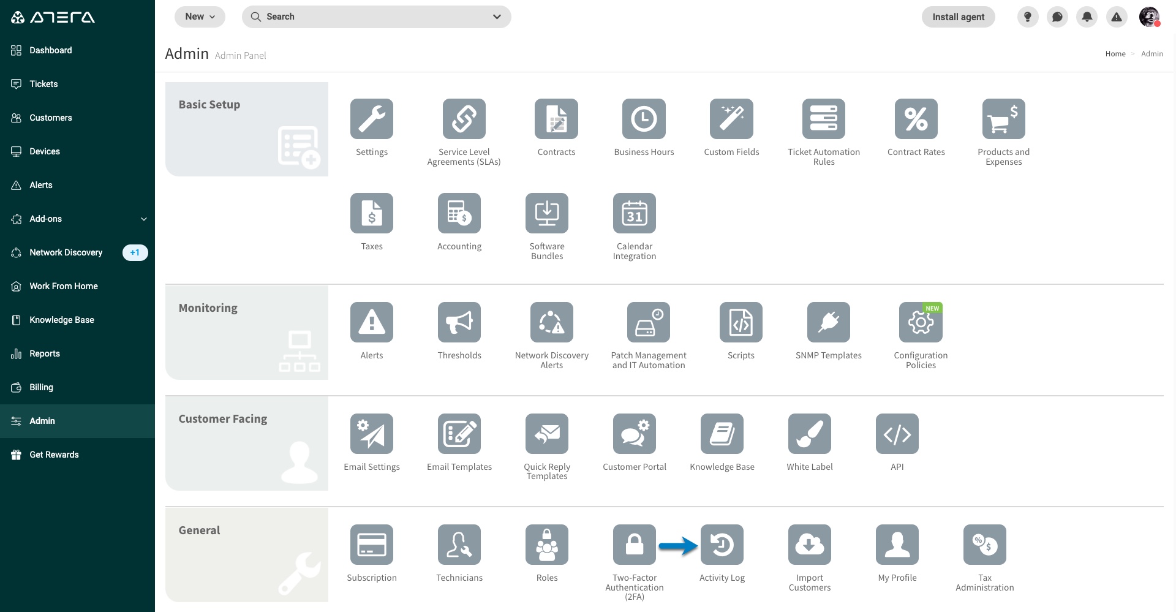Image resolution: width=1176 pixels, height=612 pixels.
Task: Open Email Templates icon
Action: [459, 434]
